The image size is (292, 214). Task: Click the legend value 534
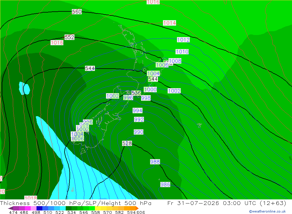[x=72, y=212]
